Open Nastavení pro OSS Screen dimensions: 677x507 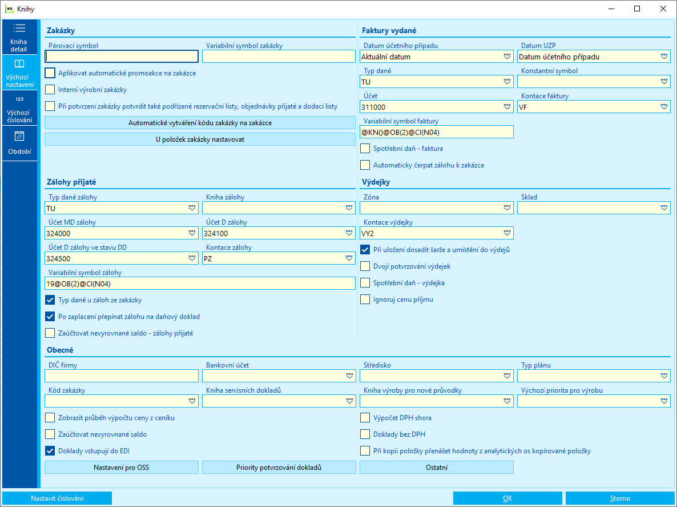click(x=122, y=467)
